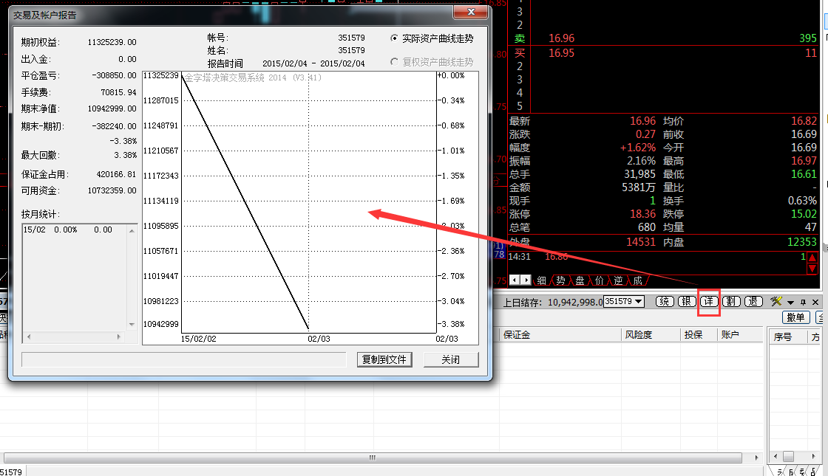The image size is (828, 476).
Task: Click the 关闭 button in report dialog
Action: [x=451, y=359]
